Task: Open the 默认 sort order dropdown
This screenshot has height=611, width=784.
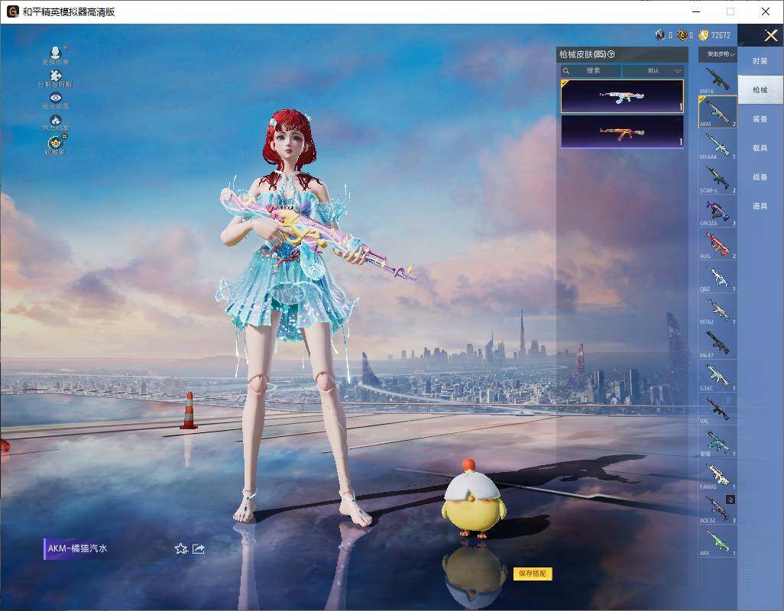Action: pos(653,70)
